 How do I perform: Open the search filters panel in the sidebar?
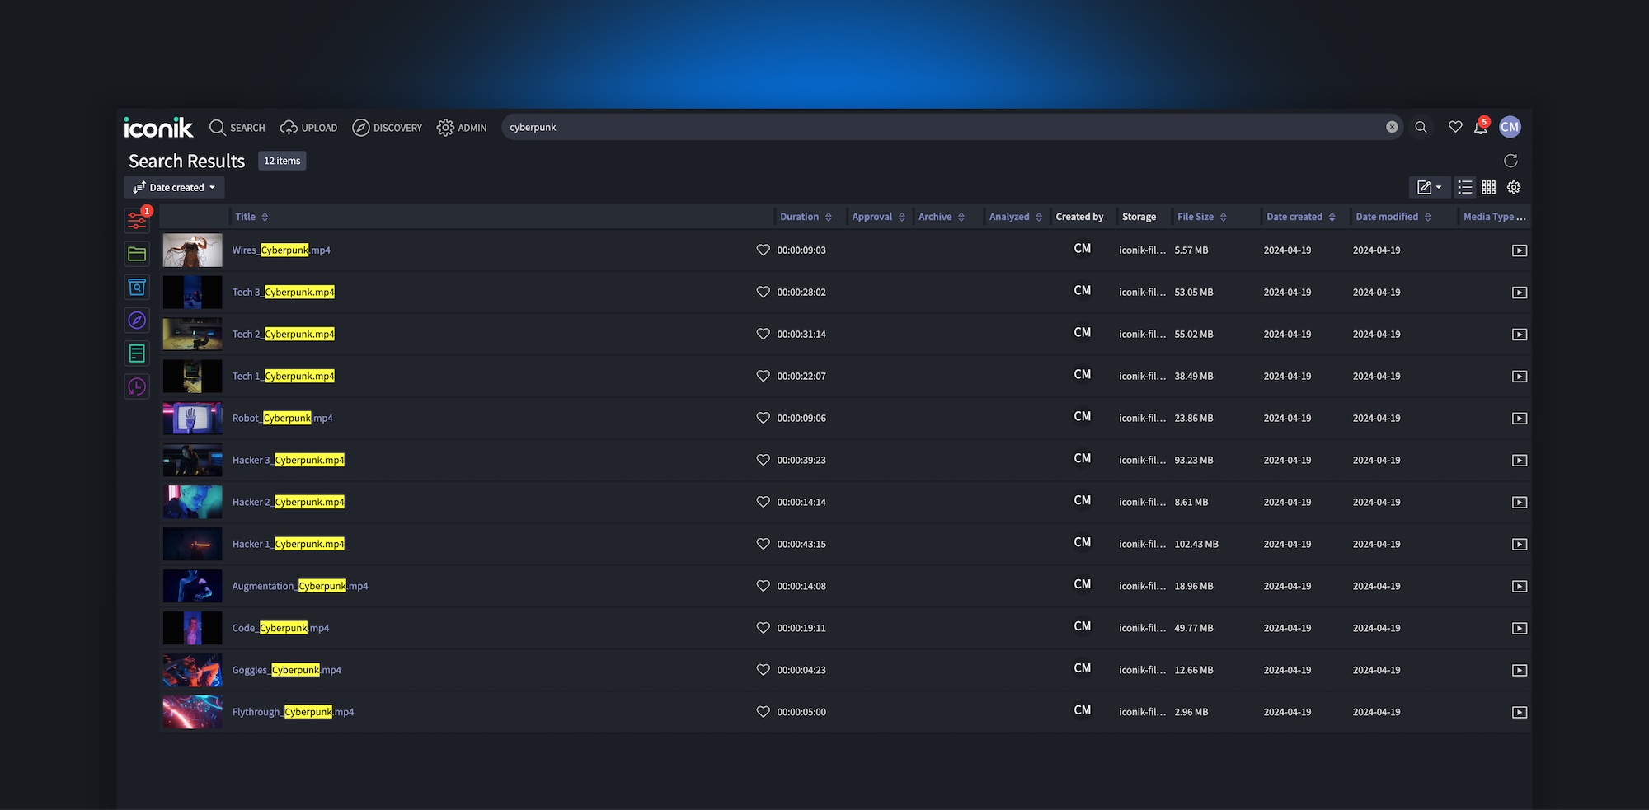[137, 219]
